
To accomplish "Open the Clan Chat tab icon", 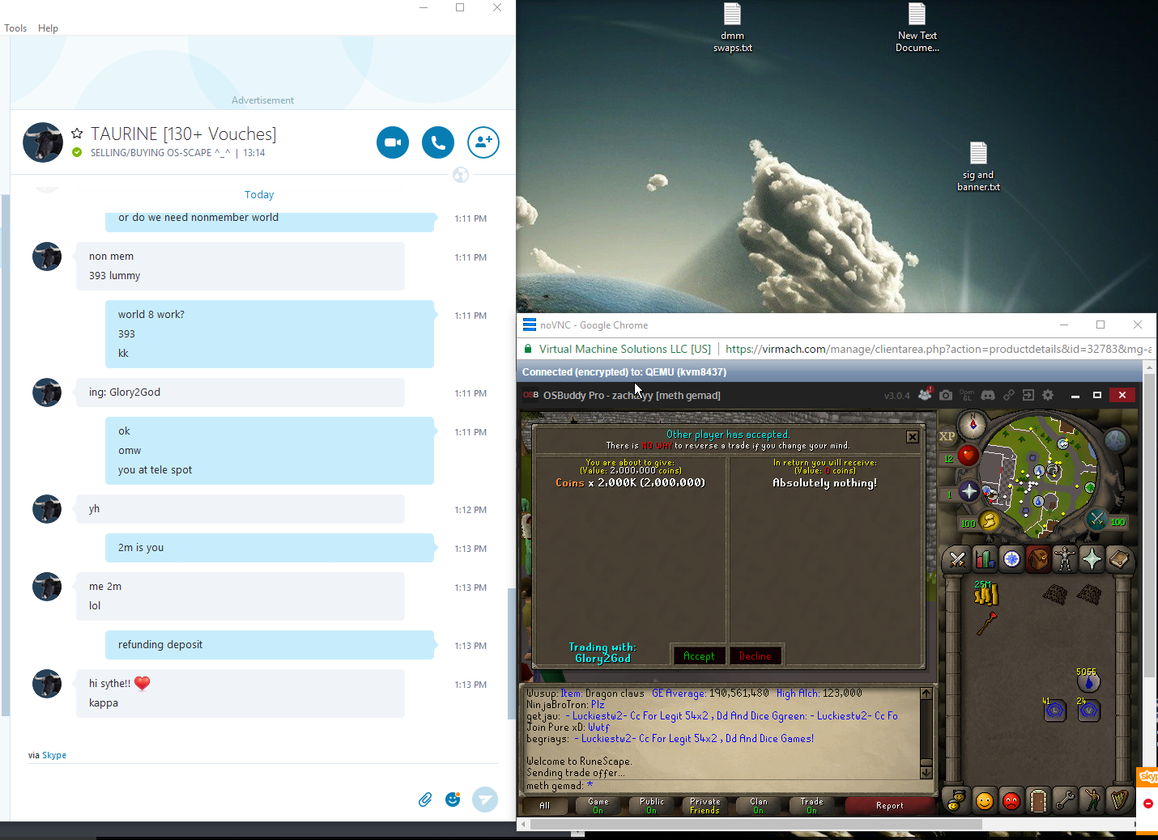I will (x=957, y=800).
